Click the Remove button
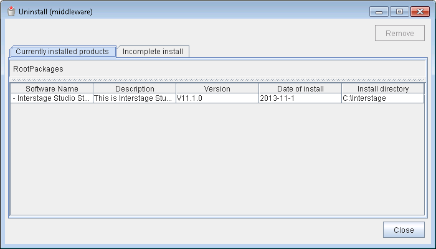436x249 pixels. pyautogui.click(x=400, y=33)
